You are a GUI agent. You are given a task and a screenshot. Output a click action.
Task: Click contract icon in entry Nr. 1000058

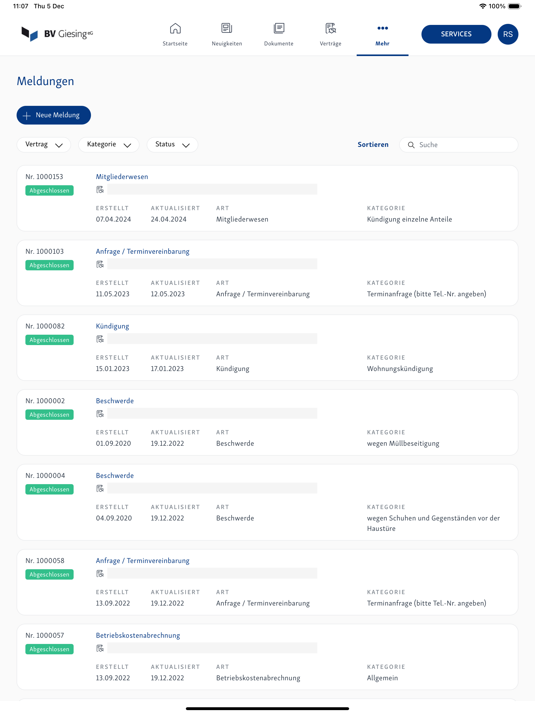click(x=100, y=574)
